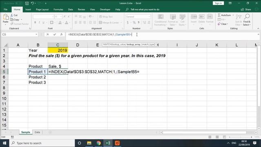Switch to Page Layout view icon
261x147 pixels.
point(217,137)
